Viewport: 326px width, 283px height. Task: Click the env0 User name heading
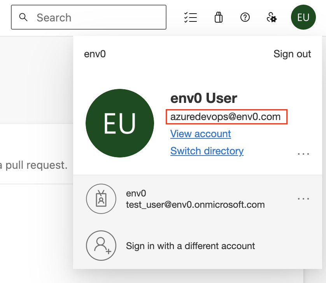pyautogui.click(x=203, y=98)
